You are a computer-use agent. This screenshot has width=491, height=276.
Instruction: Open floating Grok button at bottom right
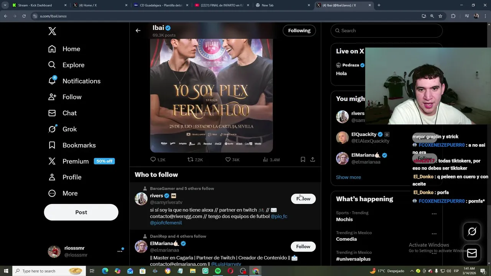pyautogui.click(x=472, y=231)
